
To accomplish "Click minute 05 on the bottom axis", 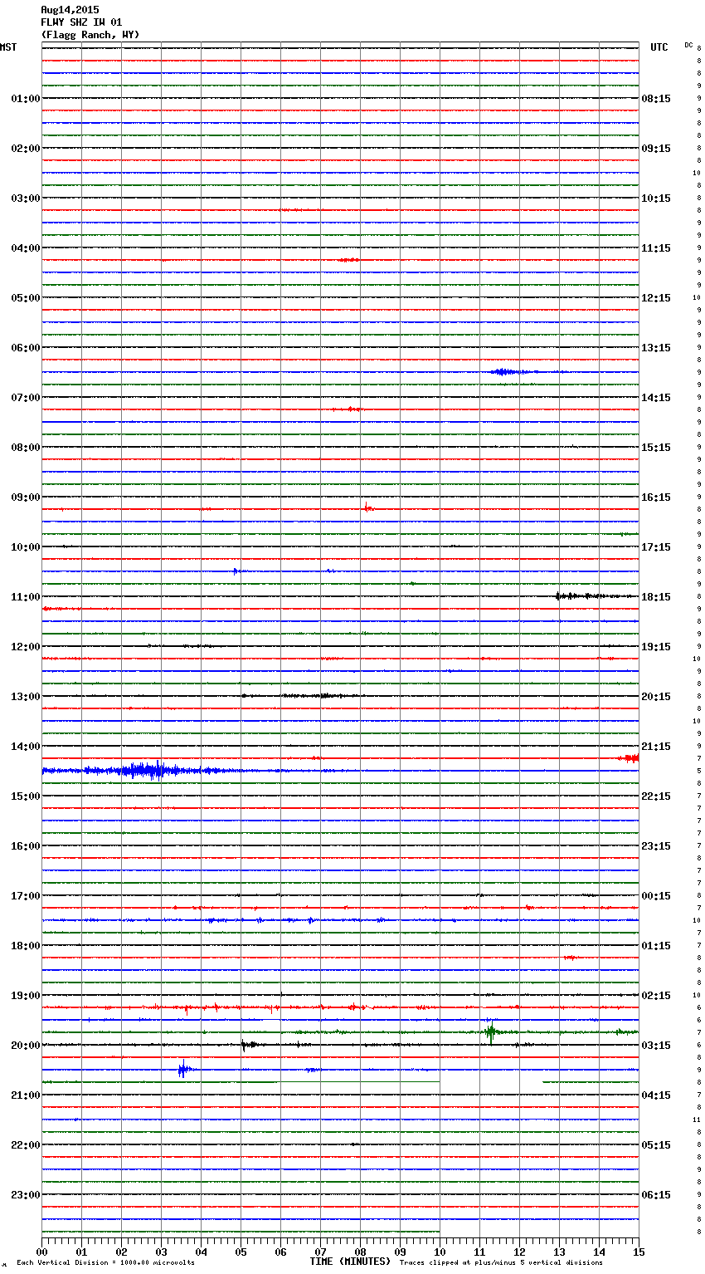I will 241,1252.
